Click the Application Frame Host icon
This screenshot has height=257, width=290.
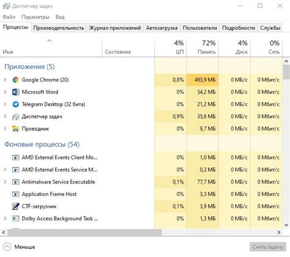click(16, 194)
